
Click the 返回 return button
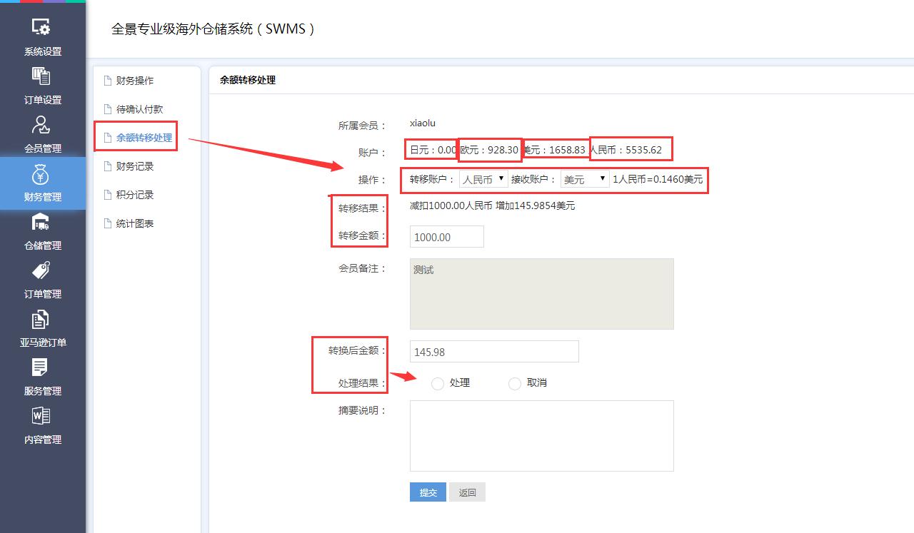467,492
